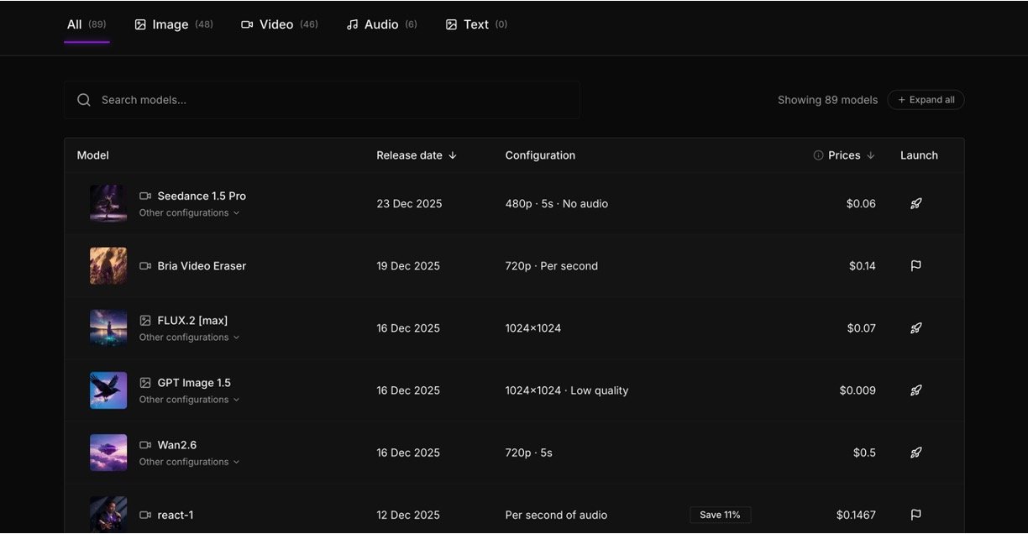Click the rocket icon for GPT Image 1.5
The image size is (1028, 534).
pos(915,390)
